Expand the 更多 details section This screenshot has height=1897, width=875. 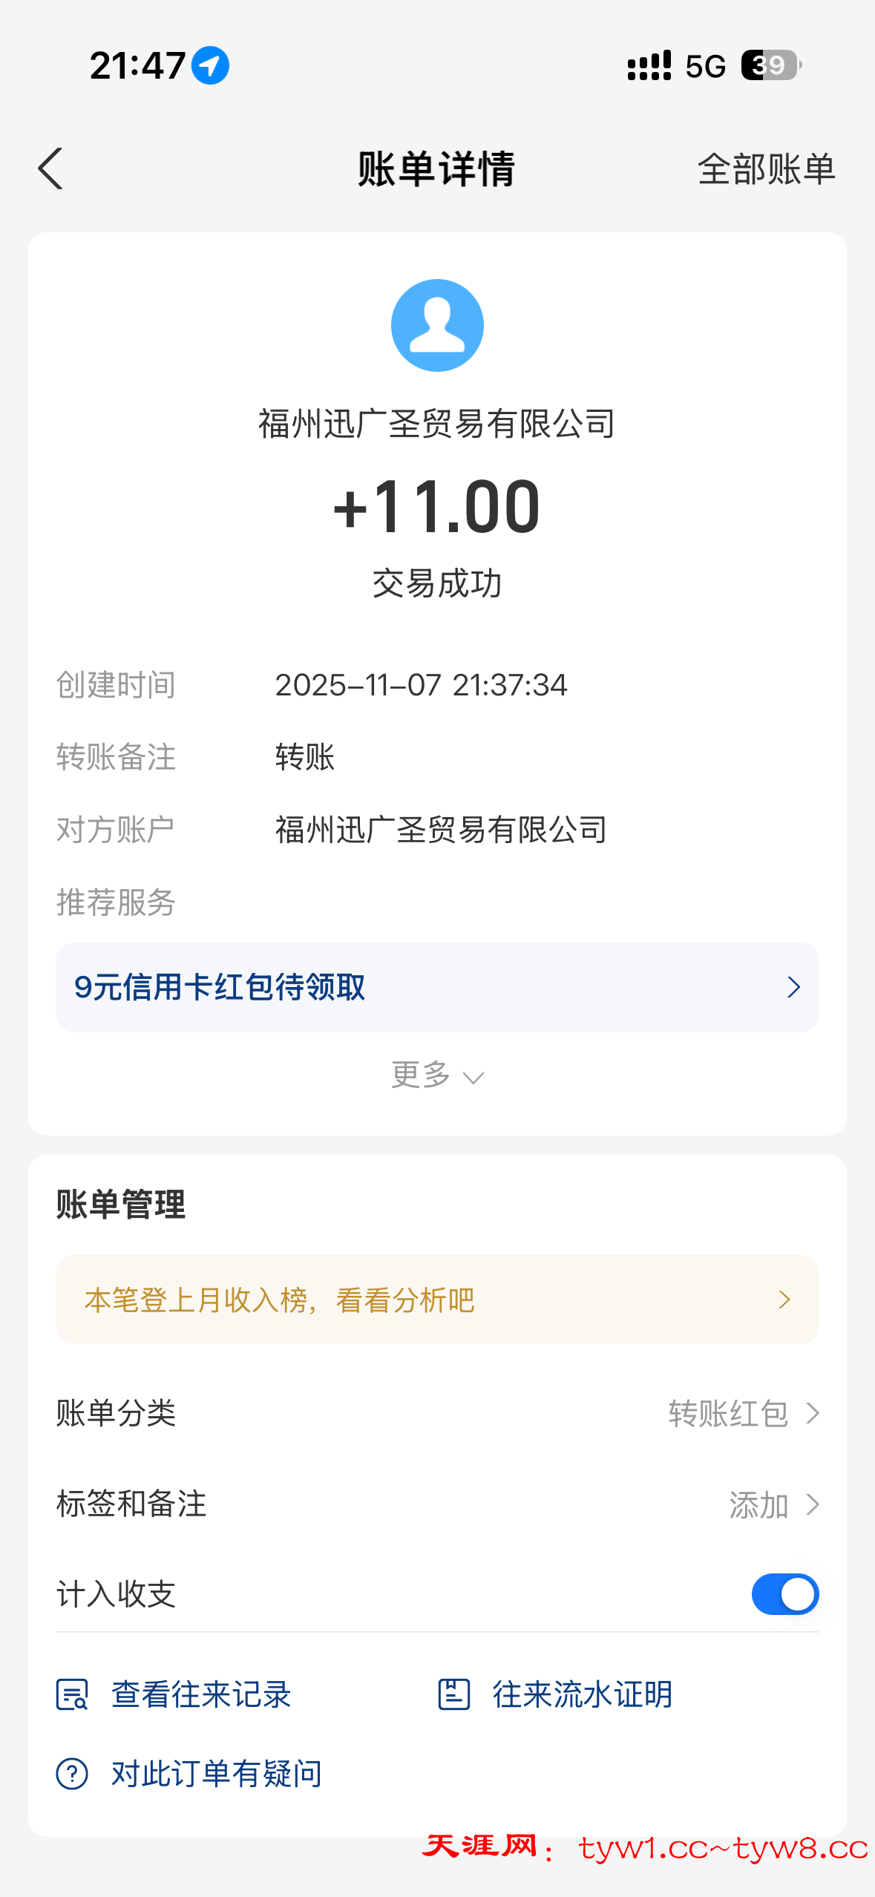(x=437, y=1075)
